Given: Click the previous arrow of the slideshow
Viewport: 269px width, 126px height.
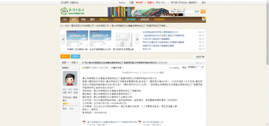Looking at the screenshot, I should 63,39.
